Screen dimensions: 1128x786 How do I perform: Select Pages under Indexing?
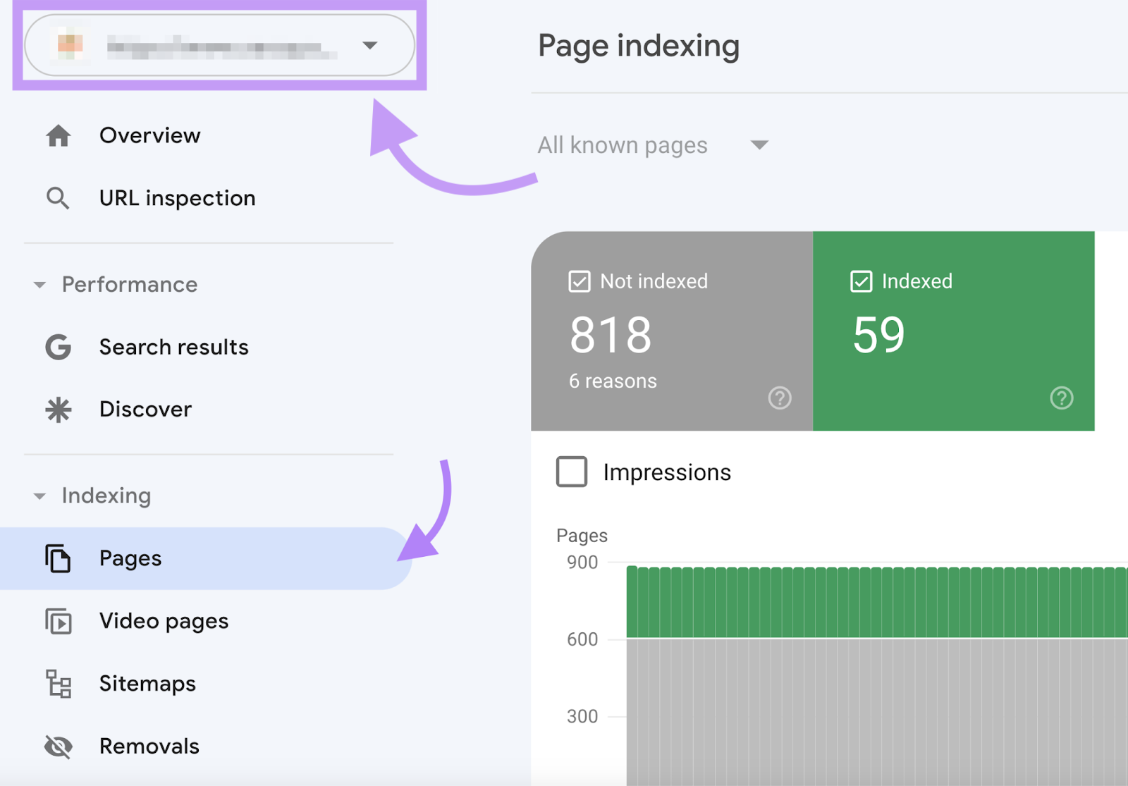point(130,558)
